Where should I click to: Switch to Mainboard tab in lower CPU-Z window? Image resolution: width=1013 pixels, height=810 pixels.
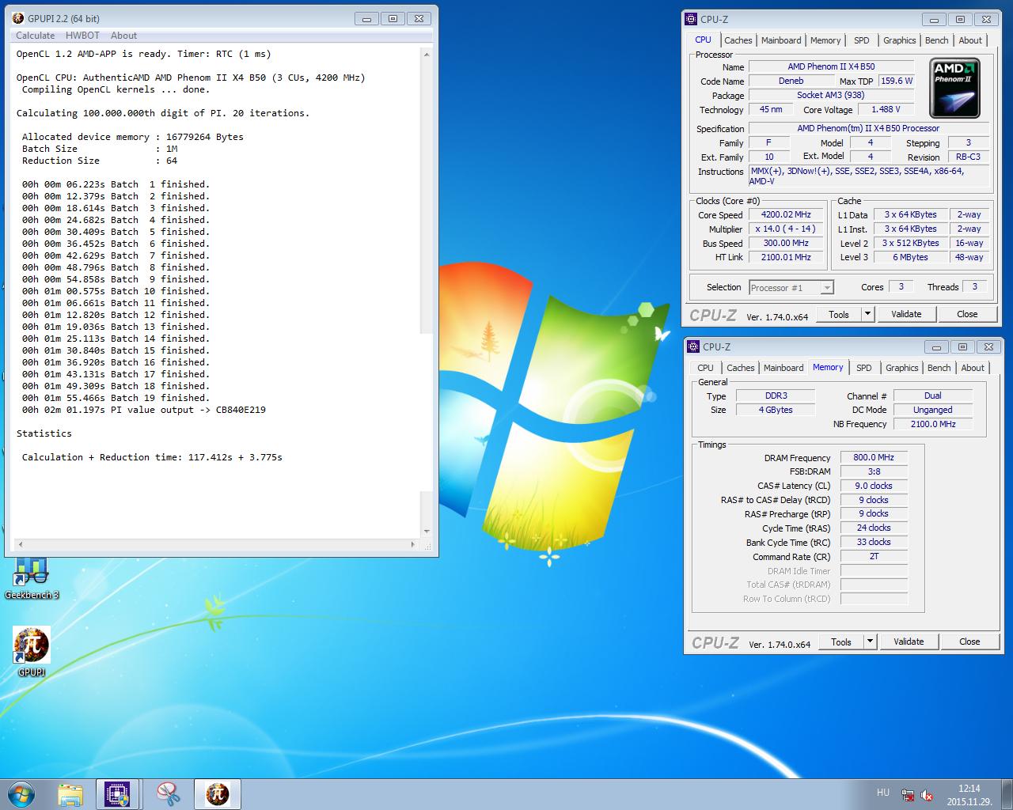point(783,368)
